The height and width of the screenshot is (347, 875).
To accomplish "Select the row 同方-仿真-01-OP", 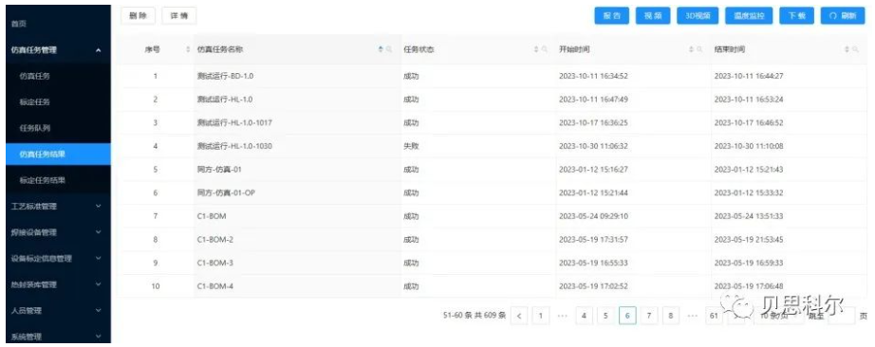I will point(493,192).
